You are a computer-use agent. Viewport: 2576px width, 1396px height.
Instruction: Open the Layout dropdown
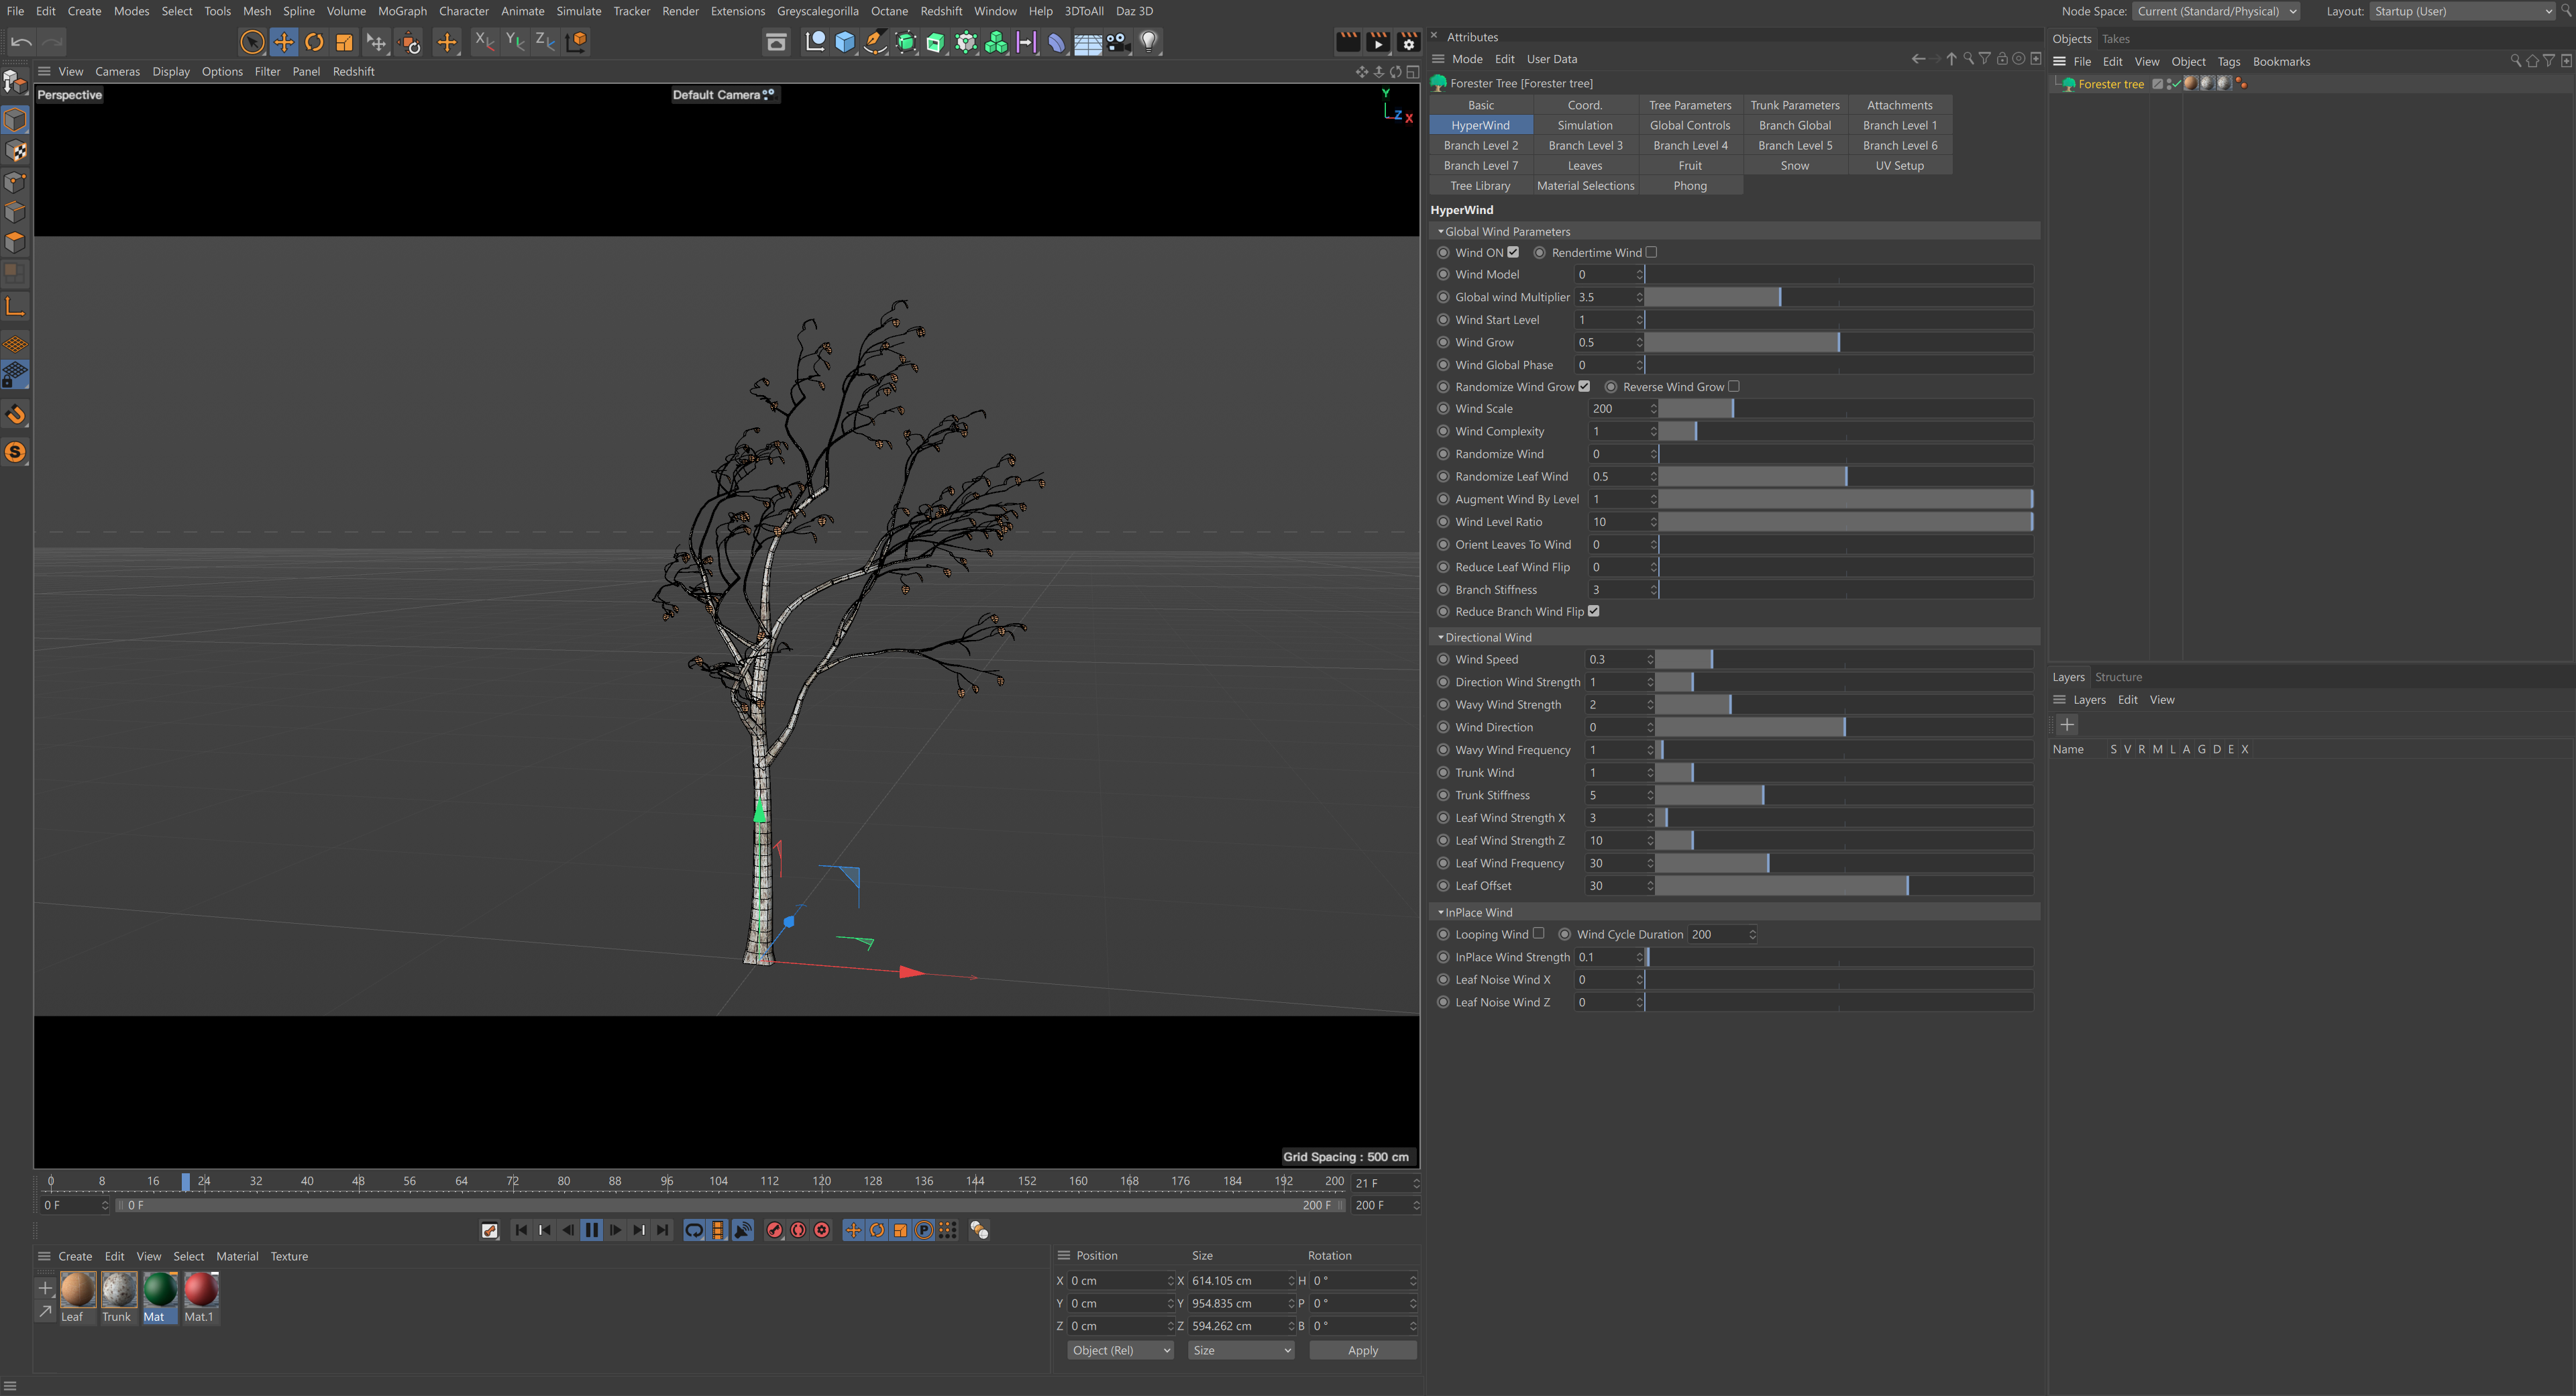[2463, 11]
